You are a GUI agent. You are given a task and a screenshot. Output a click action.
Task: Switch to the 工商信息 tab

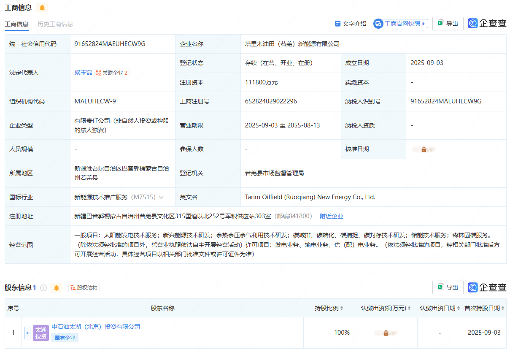click(x=16, y=24)
